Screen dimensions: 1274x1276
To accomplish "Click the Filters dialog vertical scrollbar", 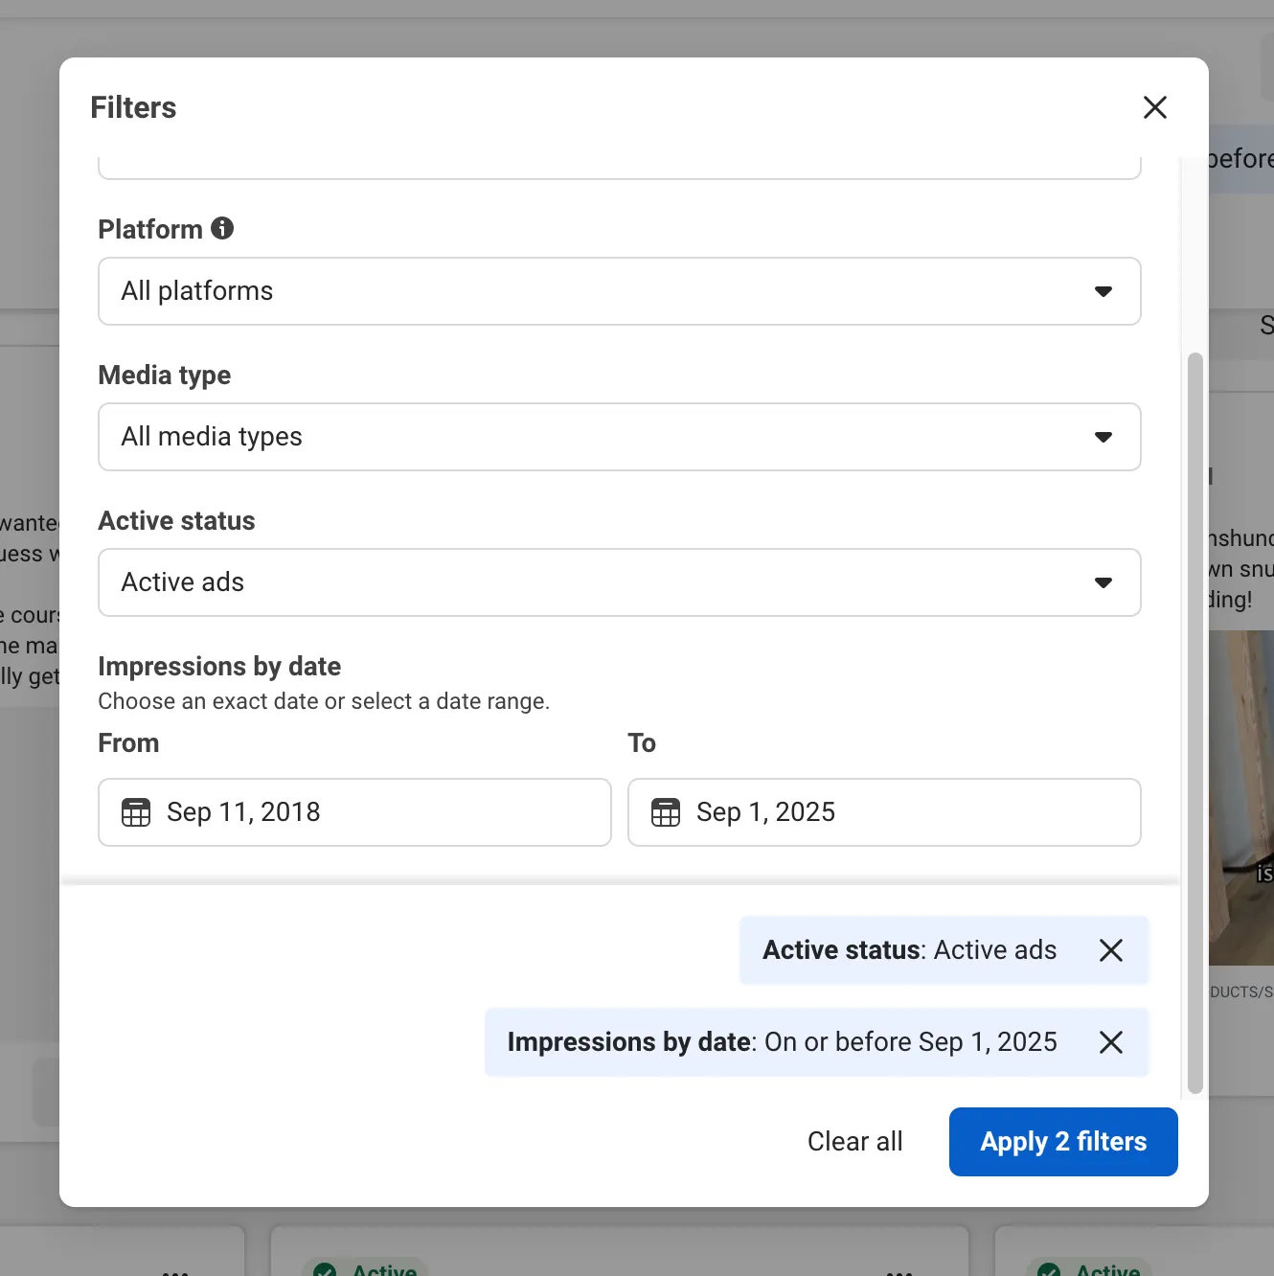I will pyautogui.click(x=1194, y=718).
